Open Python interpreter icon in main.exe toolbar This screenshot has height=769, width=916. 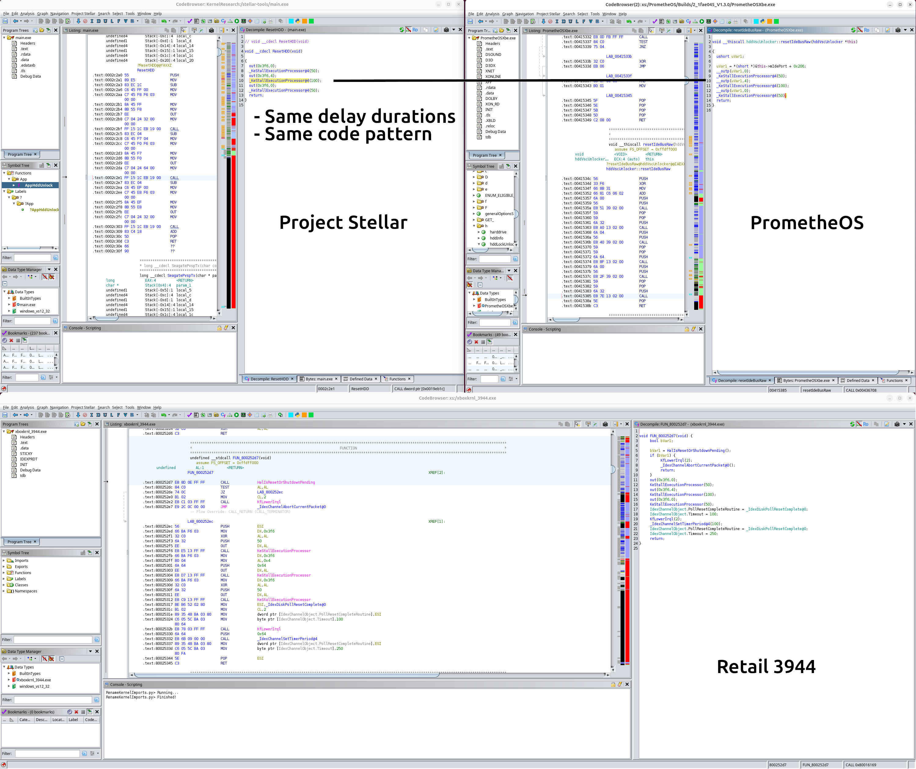pyautogui.click(x=298, y=21)
